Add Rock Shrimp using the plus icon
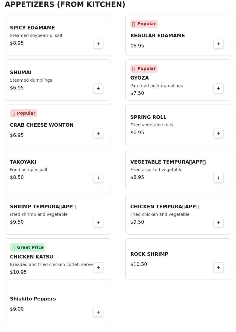This screenshot has height=332, width=236. click(x=219, y=267)
